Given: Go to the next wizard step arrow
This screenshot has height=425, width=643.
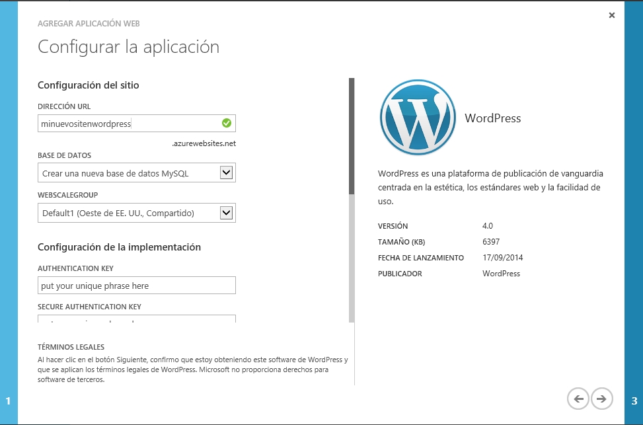Looking at the screenshot, I should pos(601,399).
